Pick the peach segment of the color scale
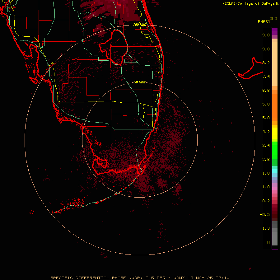The image size is (280, 280). pos(275,63)
